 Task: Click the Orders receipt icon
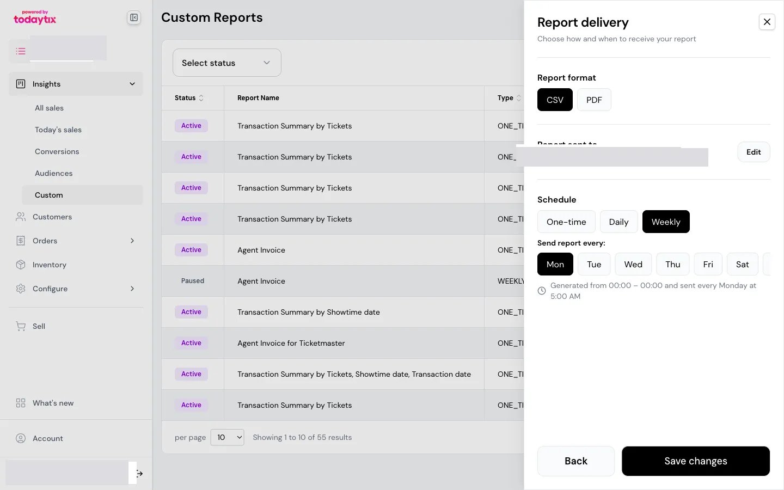pos(21,241)
